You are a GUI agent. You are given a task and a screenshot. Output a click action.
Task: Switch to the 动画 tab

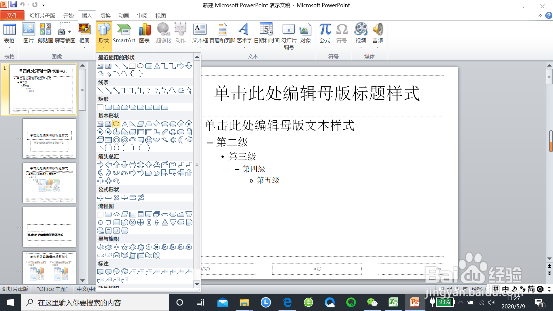pos(124,16)
